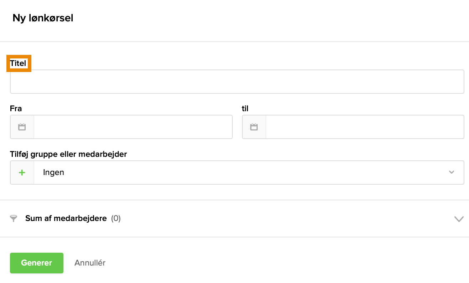Focus the Titel text field
The height and width of the screenshot is (283, 469).
click(237, 82)
